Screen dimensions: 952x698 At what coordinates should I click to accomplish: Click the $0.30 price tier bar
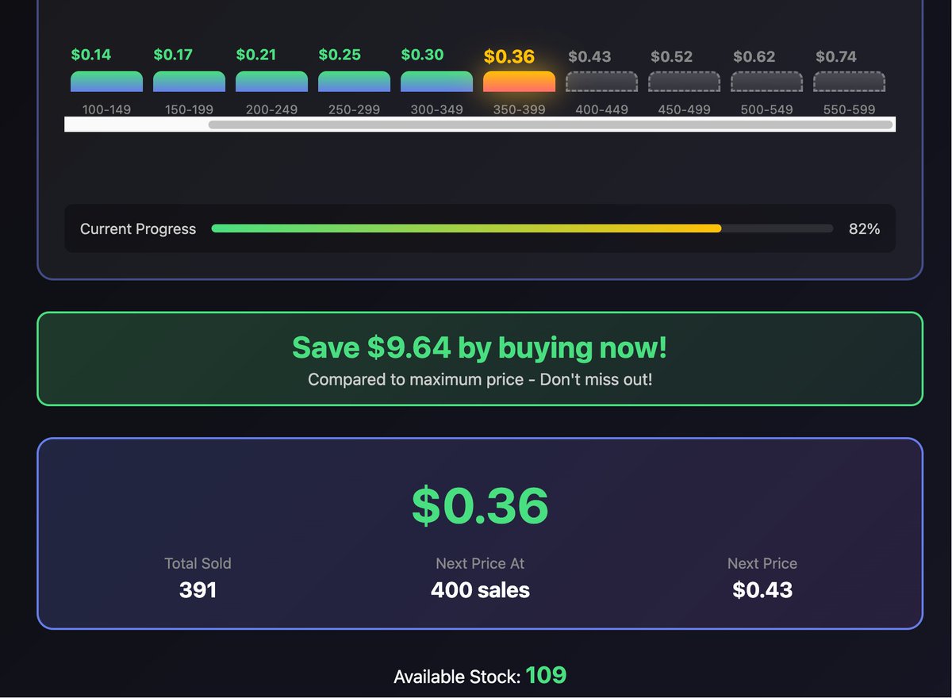click(436, 81)
